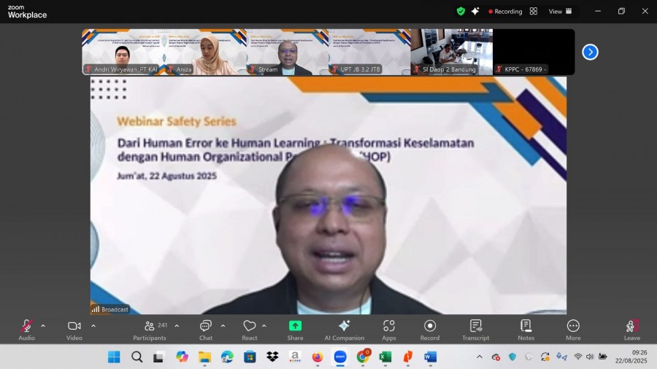Open Microsoft Edge from taskbar

[x=227, y=357]
